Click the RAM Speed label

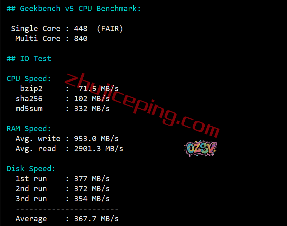29,129
